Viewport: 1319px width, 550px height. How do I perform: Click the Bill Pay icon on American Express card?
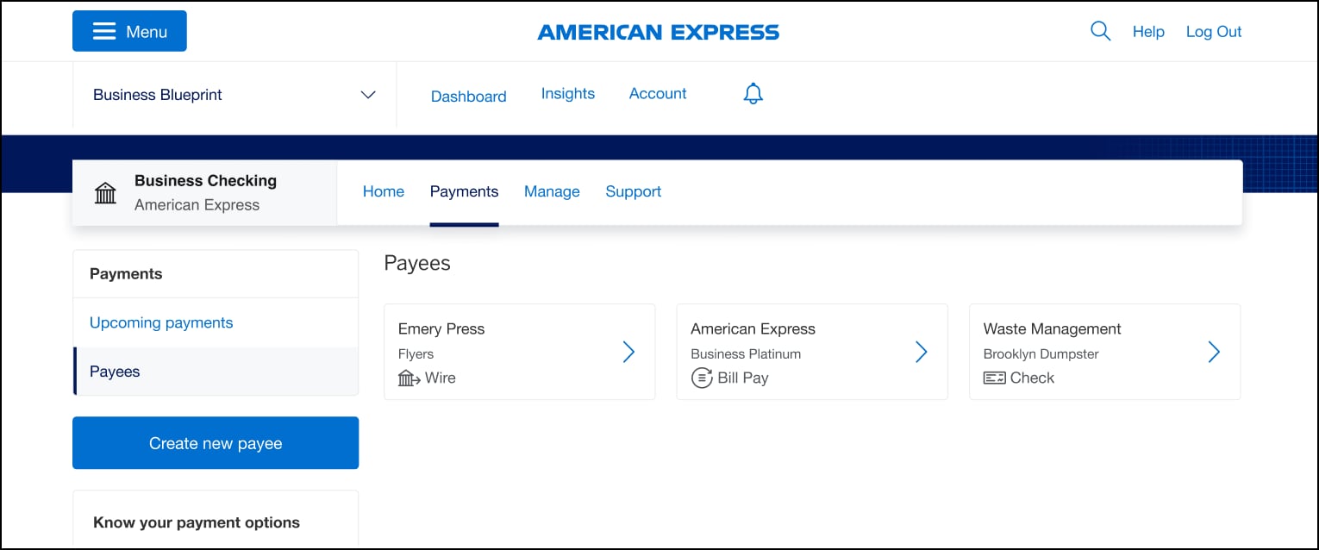[x=701, y=378]
